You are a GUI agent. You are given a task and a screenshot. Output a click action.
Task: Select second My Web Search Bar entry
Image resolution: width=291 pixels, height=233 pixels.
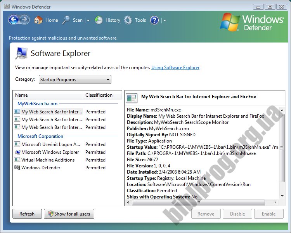pyautogui.click(x=52, y=120)
